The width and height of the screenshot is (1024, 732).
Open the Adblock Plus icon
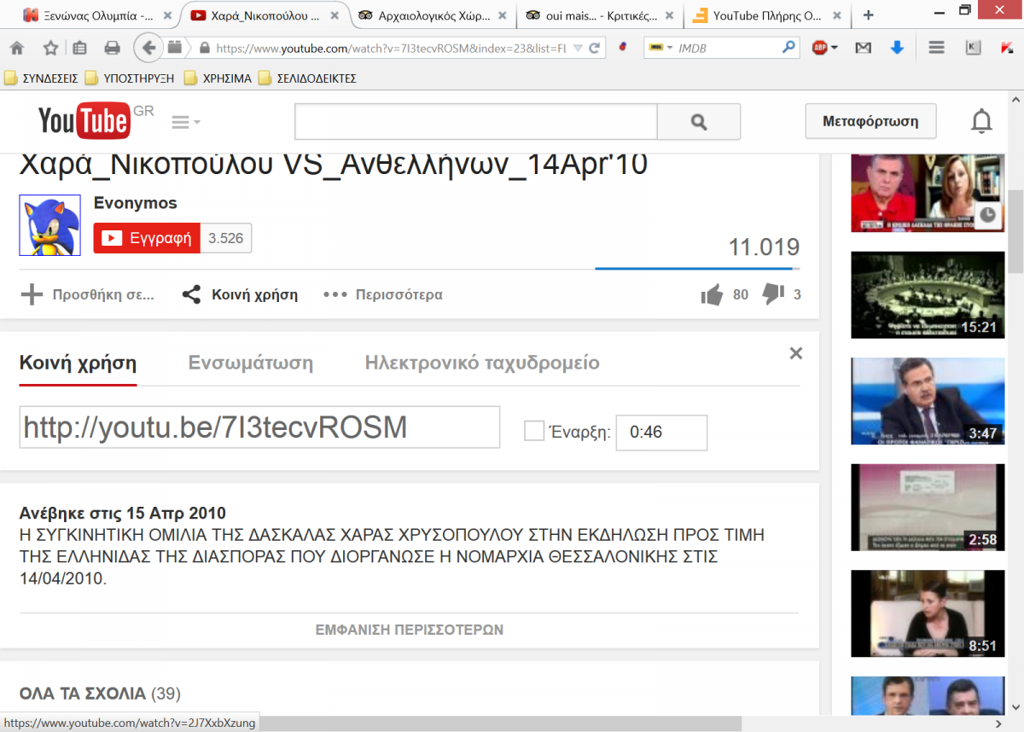tap(819, 48)
